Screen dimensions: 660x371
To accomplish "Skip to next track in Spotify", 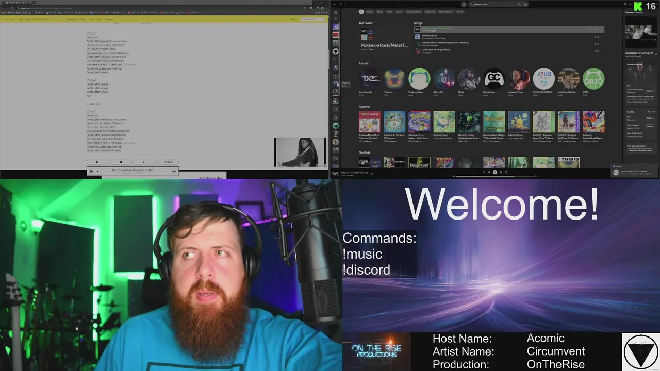I will pyautogui.click(x=501, y=172).
